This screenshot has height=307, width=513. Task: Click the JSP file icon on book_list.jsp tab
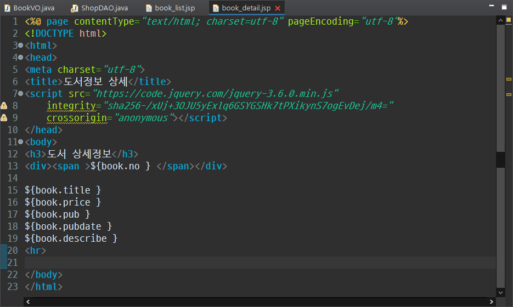(149, 8)
